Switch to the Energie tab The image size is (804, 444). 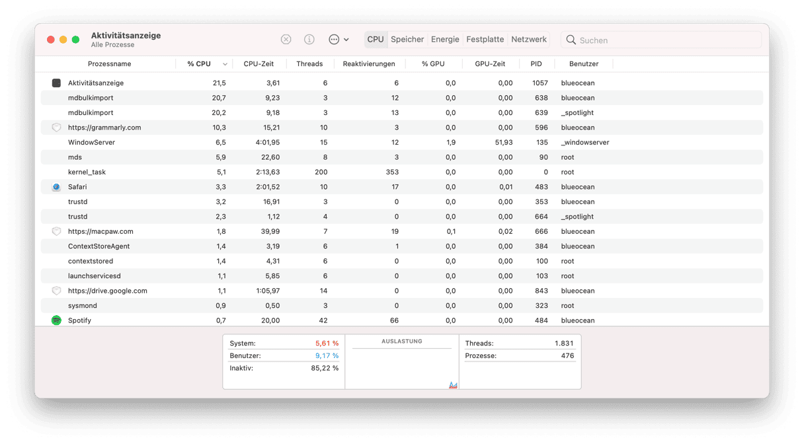445,40
